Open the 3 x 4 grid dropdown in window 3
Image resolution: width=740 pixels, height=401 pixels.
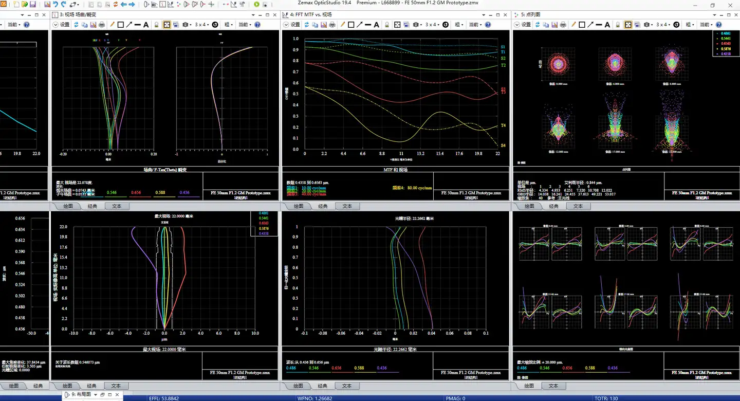(202, 25)
